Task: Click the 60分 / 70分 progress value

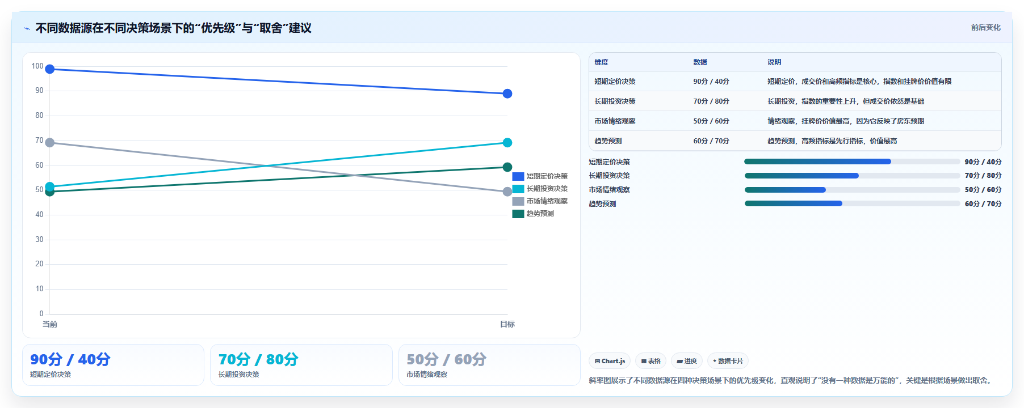Action: [983, 204]
